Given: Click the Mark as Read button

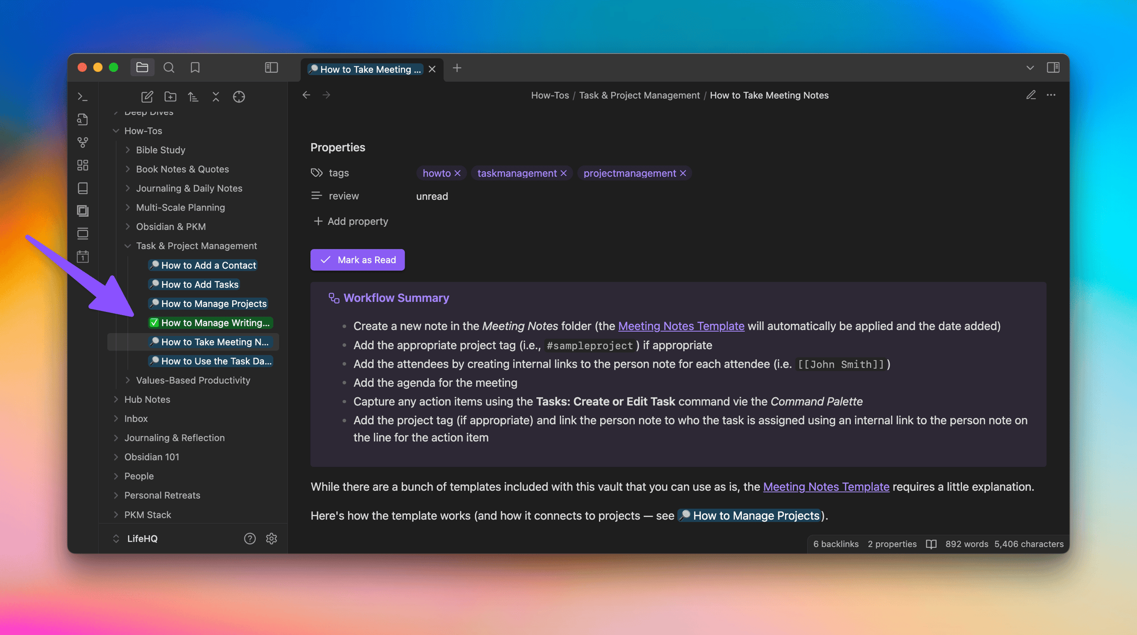Looking at the screenshot, I should click(x=358, y=260).
